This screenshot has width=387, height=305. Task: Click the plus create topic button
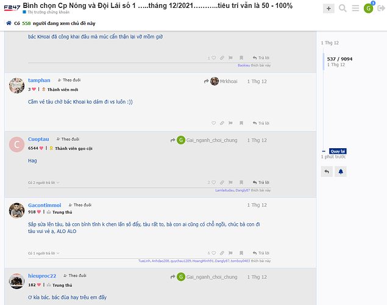coord(328,9)
